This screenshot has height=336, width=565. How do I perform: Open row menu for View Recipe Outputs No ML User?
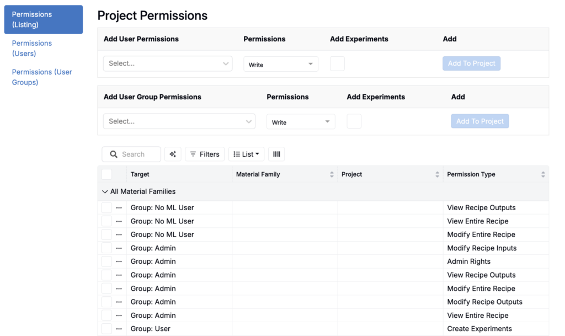(x=119, y=208)
